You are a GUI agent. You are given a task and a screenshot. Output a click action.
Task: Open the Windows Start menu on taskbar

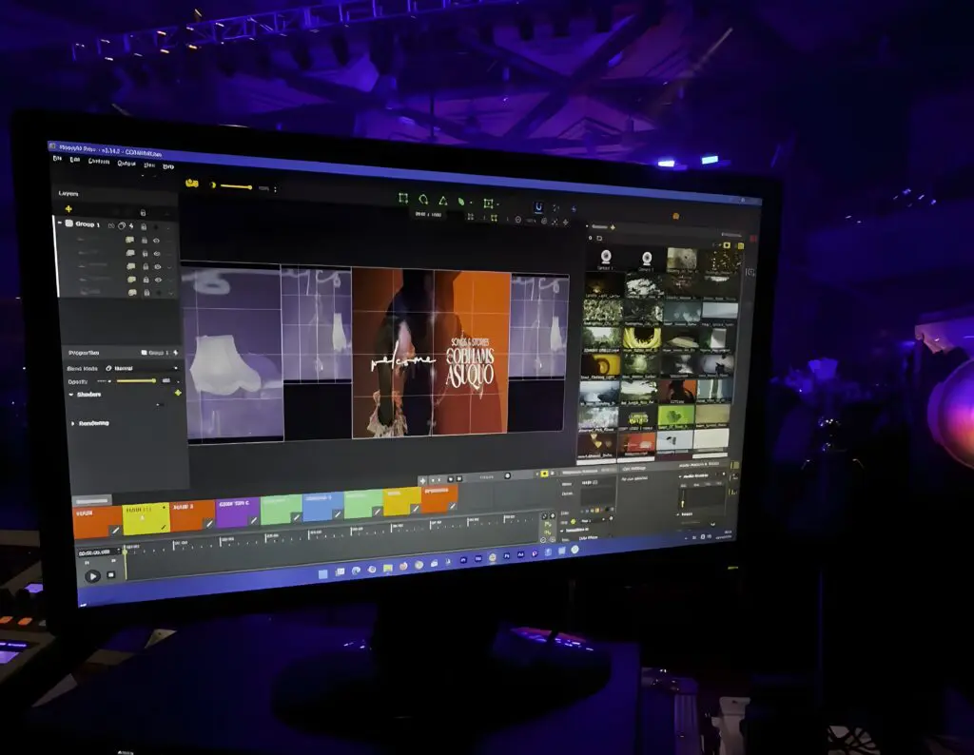323,574
